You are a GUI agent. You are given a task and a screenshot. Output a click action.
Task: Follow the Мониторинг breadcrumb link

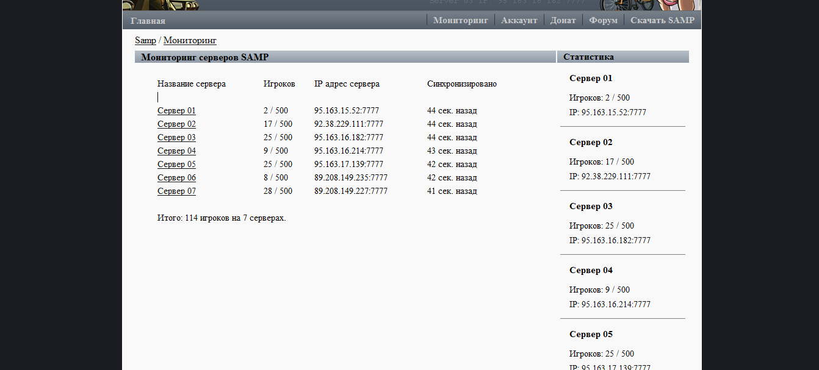point(190,40)
